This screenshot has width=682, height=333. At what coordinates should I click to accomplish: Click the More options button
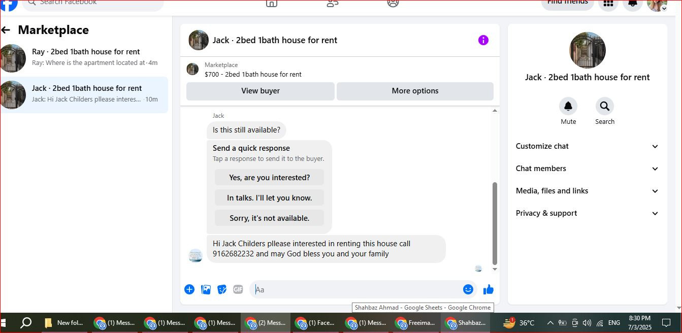(x=415, y=91)
